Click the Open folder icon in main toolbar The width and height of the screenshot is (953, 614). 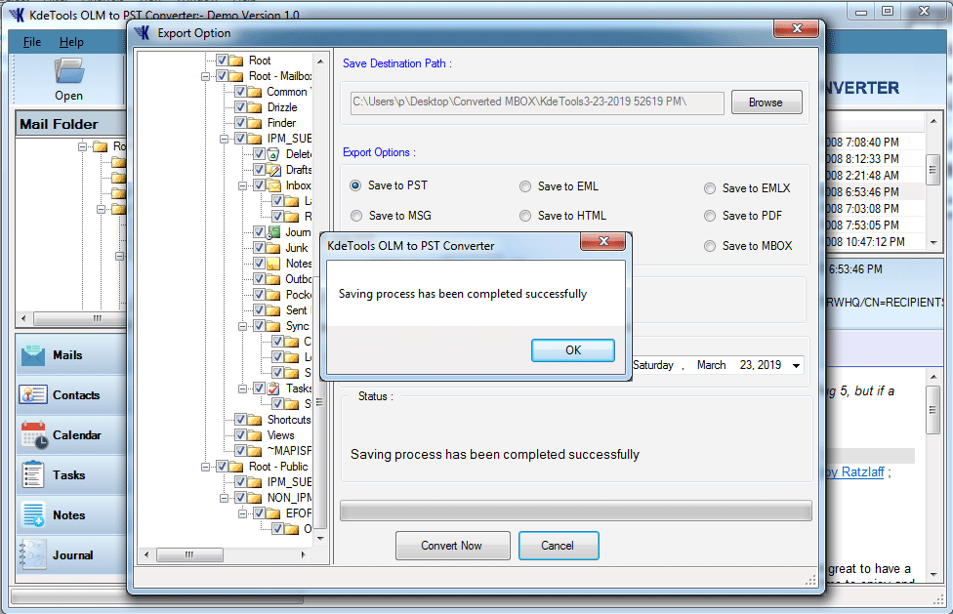(68, 71)
